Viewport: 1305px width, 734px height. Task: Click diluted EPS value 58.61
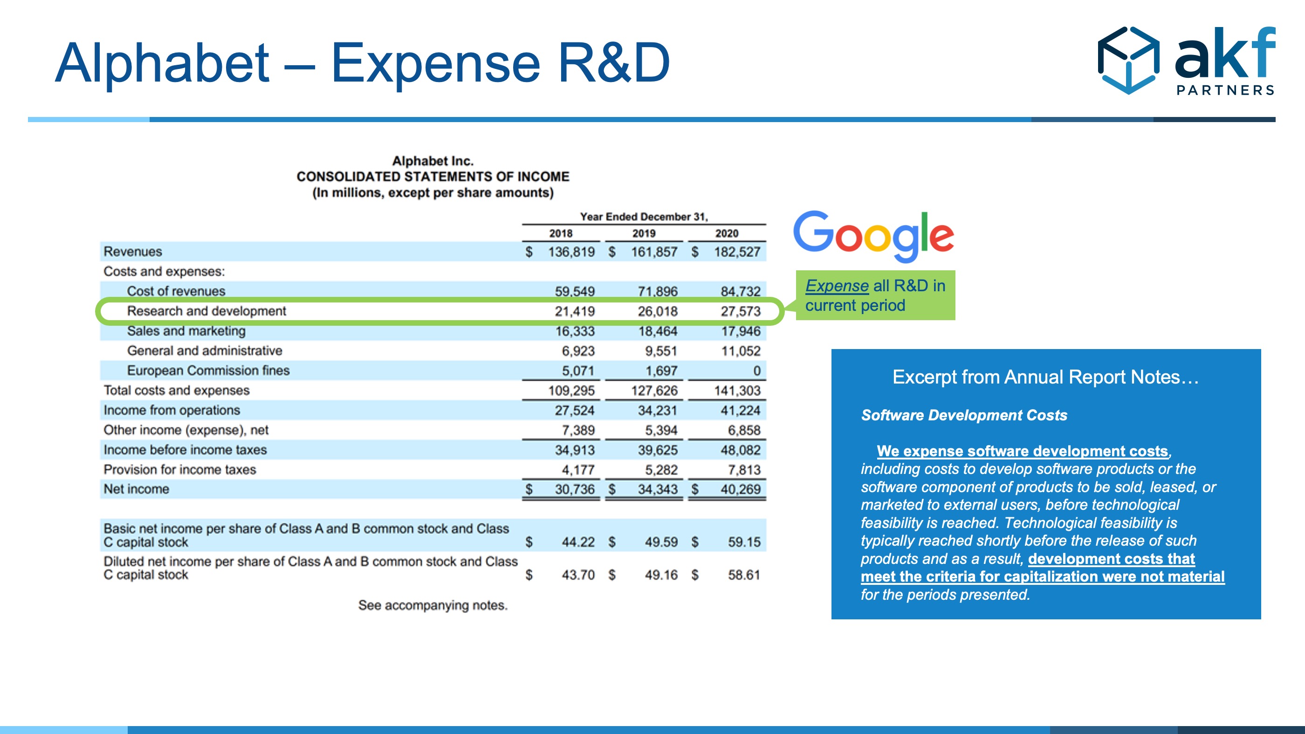pyautogui.click(x=744, y=575)
